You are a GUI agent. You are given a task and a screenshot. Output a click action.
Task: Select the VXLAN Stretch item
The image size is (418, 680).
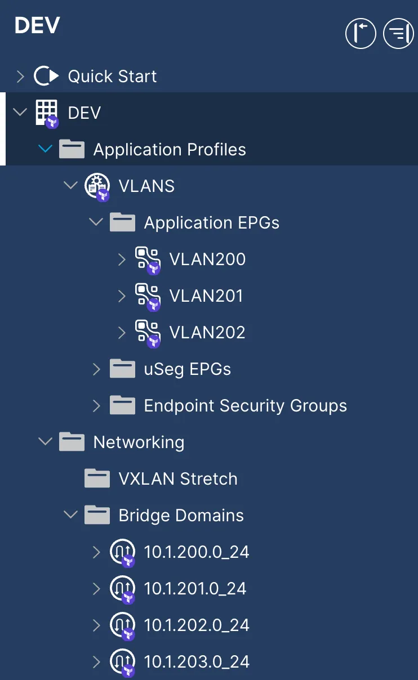(x=178, y=479)
